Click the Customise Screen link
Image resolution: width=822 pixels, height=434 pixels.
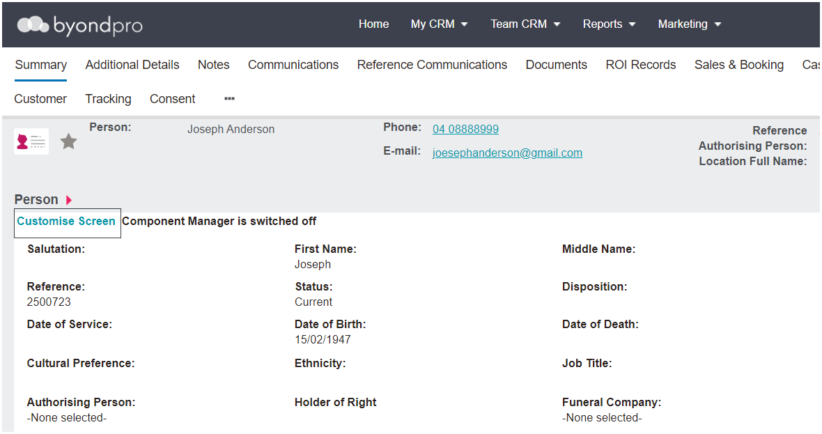tap(66, 222)
